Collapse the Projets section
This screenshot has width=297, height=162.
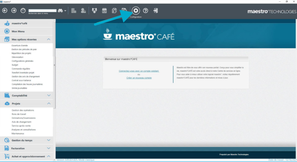(x=49, y=103)
